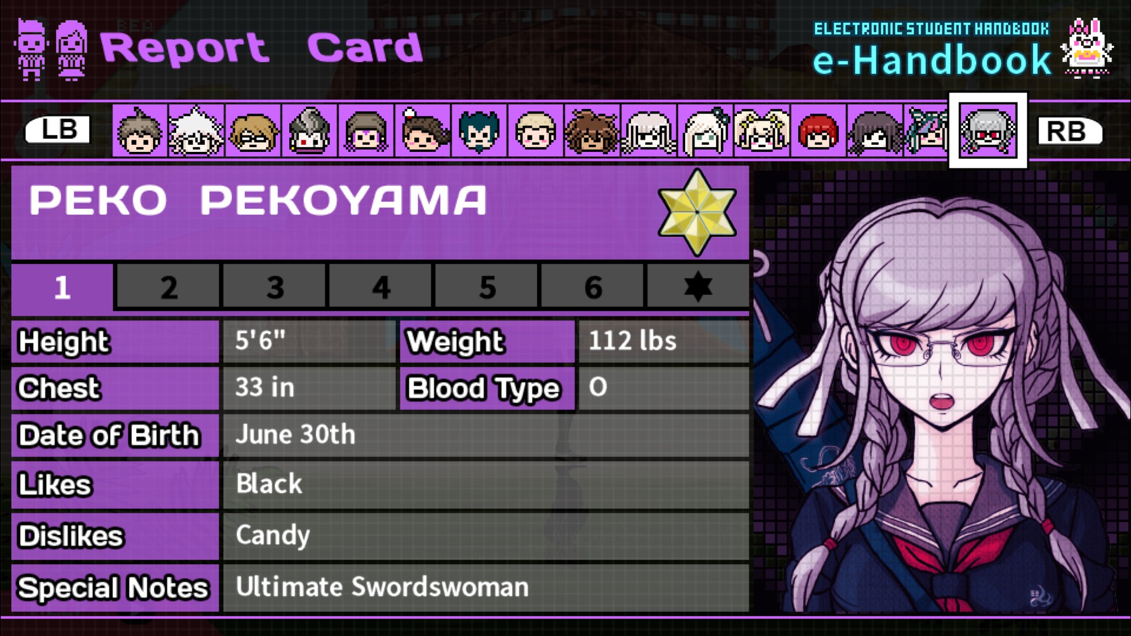This screenshot has width=1131, height=636.
Task: Click the Usami rabbit mascot icon
Action: 1087,47
